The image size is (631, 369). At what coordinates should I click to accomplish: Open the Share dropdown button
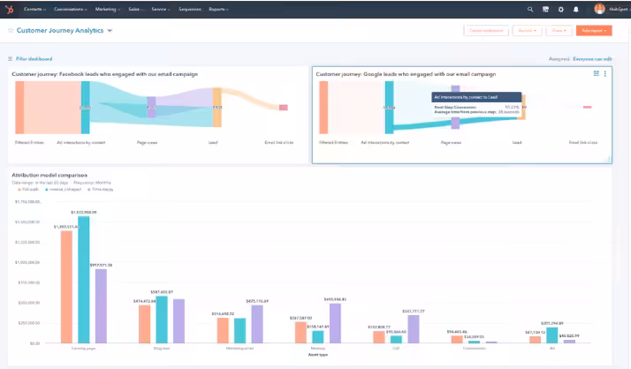point(559,30)
